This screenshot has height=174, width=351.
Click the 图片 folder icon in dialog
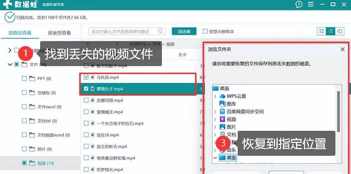222,127
